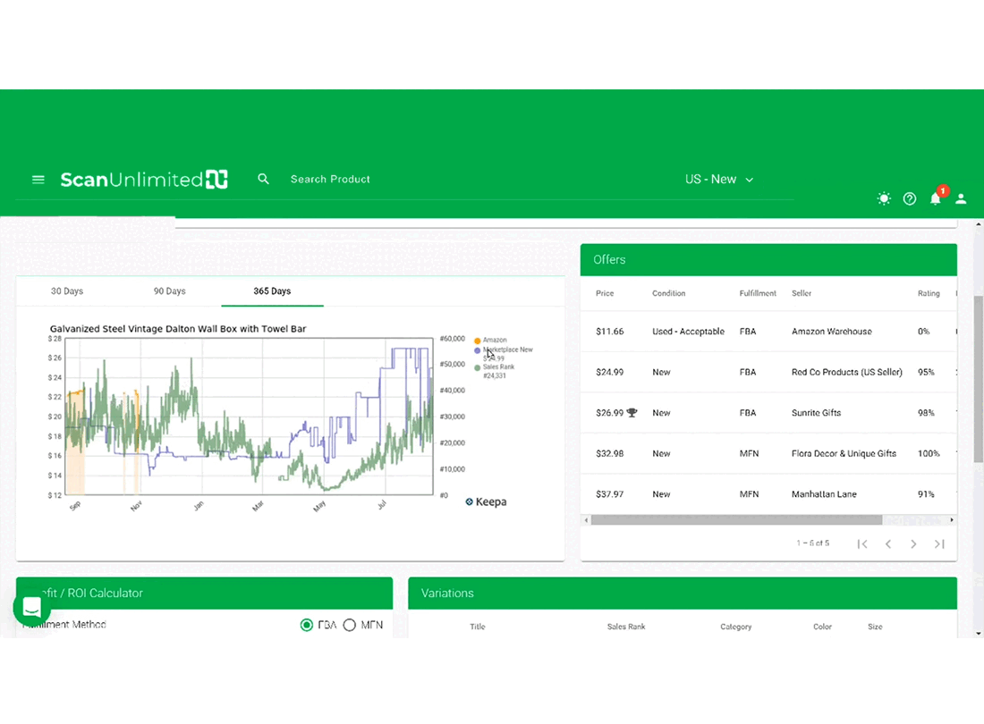Sort offers by Seller column header
Image resolution: width=984 pixels, height=724 pixels.
click(802, 293)
